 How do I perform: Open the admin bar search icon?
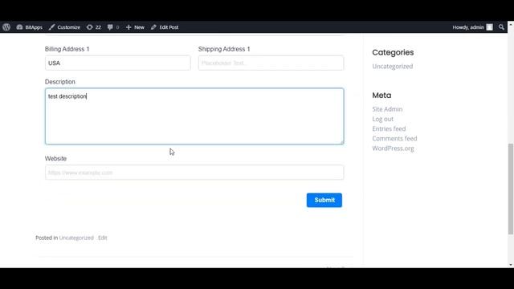501,27
